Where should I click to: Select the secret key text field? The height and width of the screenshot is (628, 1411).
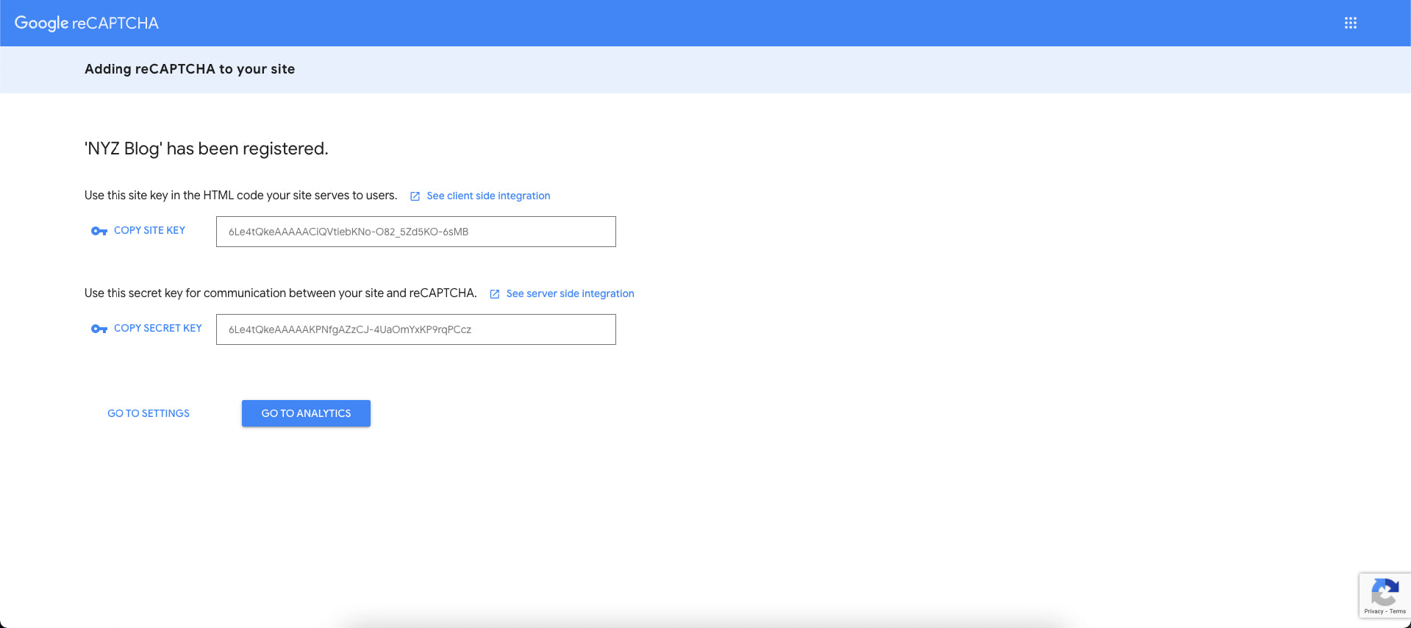click(x=416, y=329)
